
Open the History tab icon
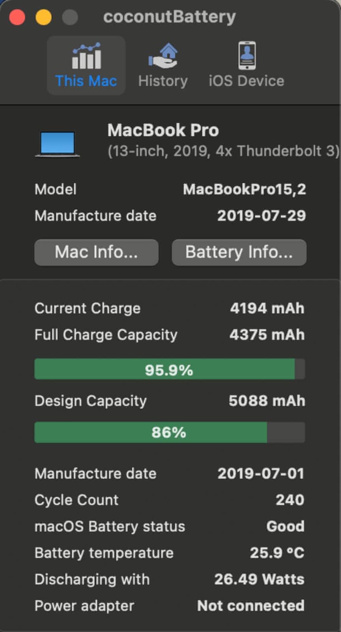point(163,56)
